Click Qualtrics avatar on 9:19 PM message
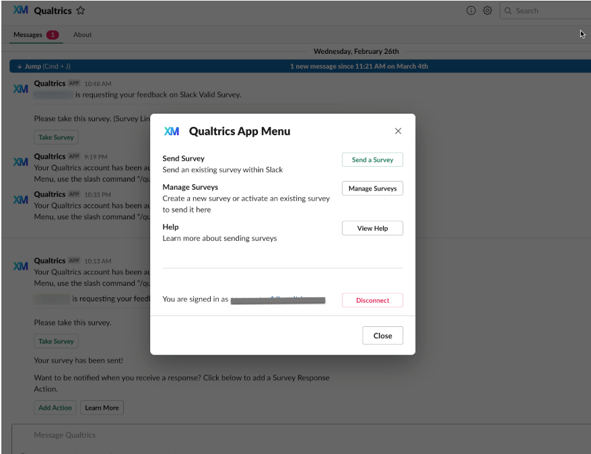Image resolution: width=591 pixels, height=454 pixels. (x=21, y=162)
